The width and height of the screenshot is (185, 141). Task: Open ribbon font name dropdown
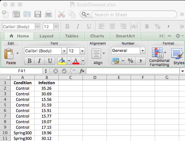tap(64, 51)
